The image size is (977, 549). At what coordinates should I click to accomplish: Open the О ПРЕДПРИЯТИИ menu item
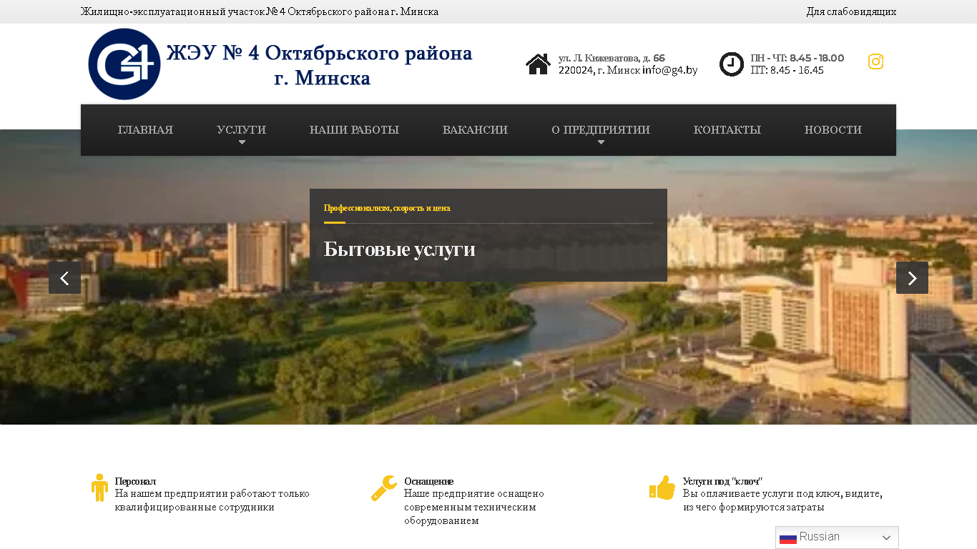click(x=601, y=130)
